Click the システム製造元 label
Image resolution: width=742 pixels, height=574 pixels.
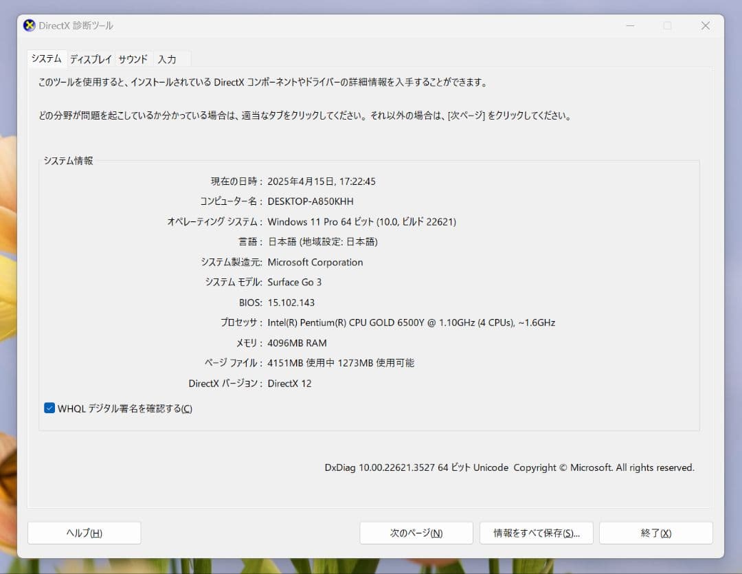pyautogui.click(x=232, y=263)
